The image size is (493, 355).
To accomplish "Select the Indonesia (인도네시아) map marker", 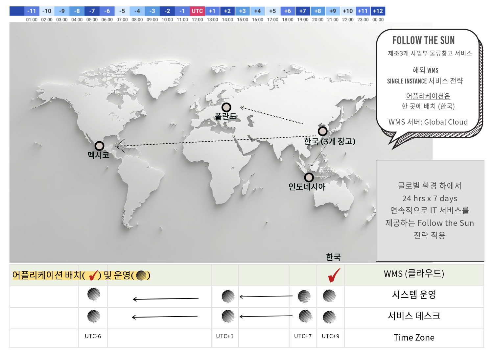I will (309, 177).
